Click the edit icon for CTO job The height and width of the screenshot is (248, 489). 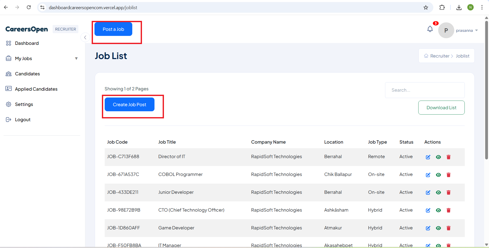pos(428,210)
